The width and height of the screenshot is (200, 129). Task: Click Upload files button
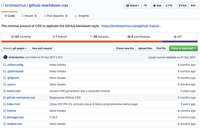[145, 48]
